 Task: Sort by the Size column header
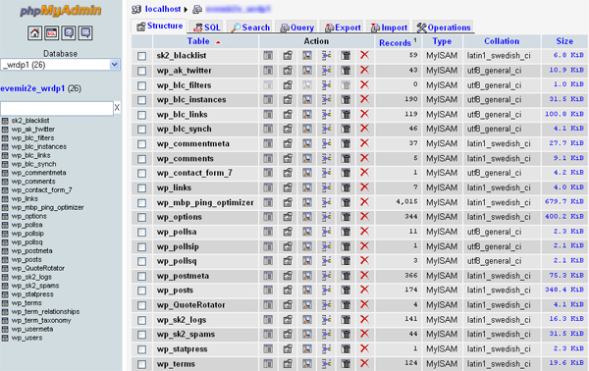(564, 41)
